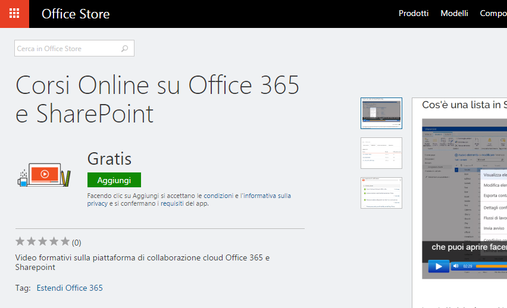Select the first screenshot thumbnail
Image resolution: width=507 pixels, height=308 pixels.
point(381,113)
